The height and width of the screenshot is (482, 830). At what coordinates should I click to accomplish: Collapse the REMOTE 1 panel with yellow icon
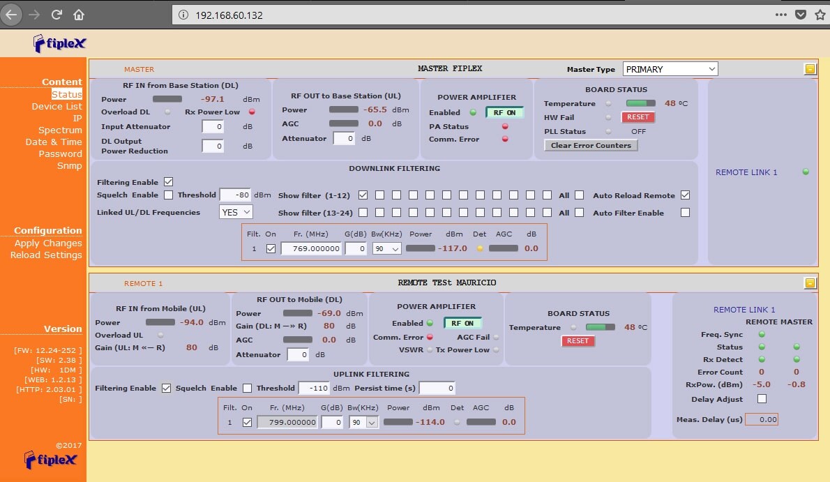(810, 283)
